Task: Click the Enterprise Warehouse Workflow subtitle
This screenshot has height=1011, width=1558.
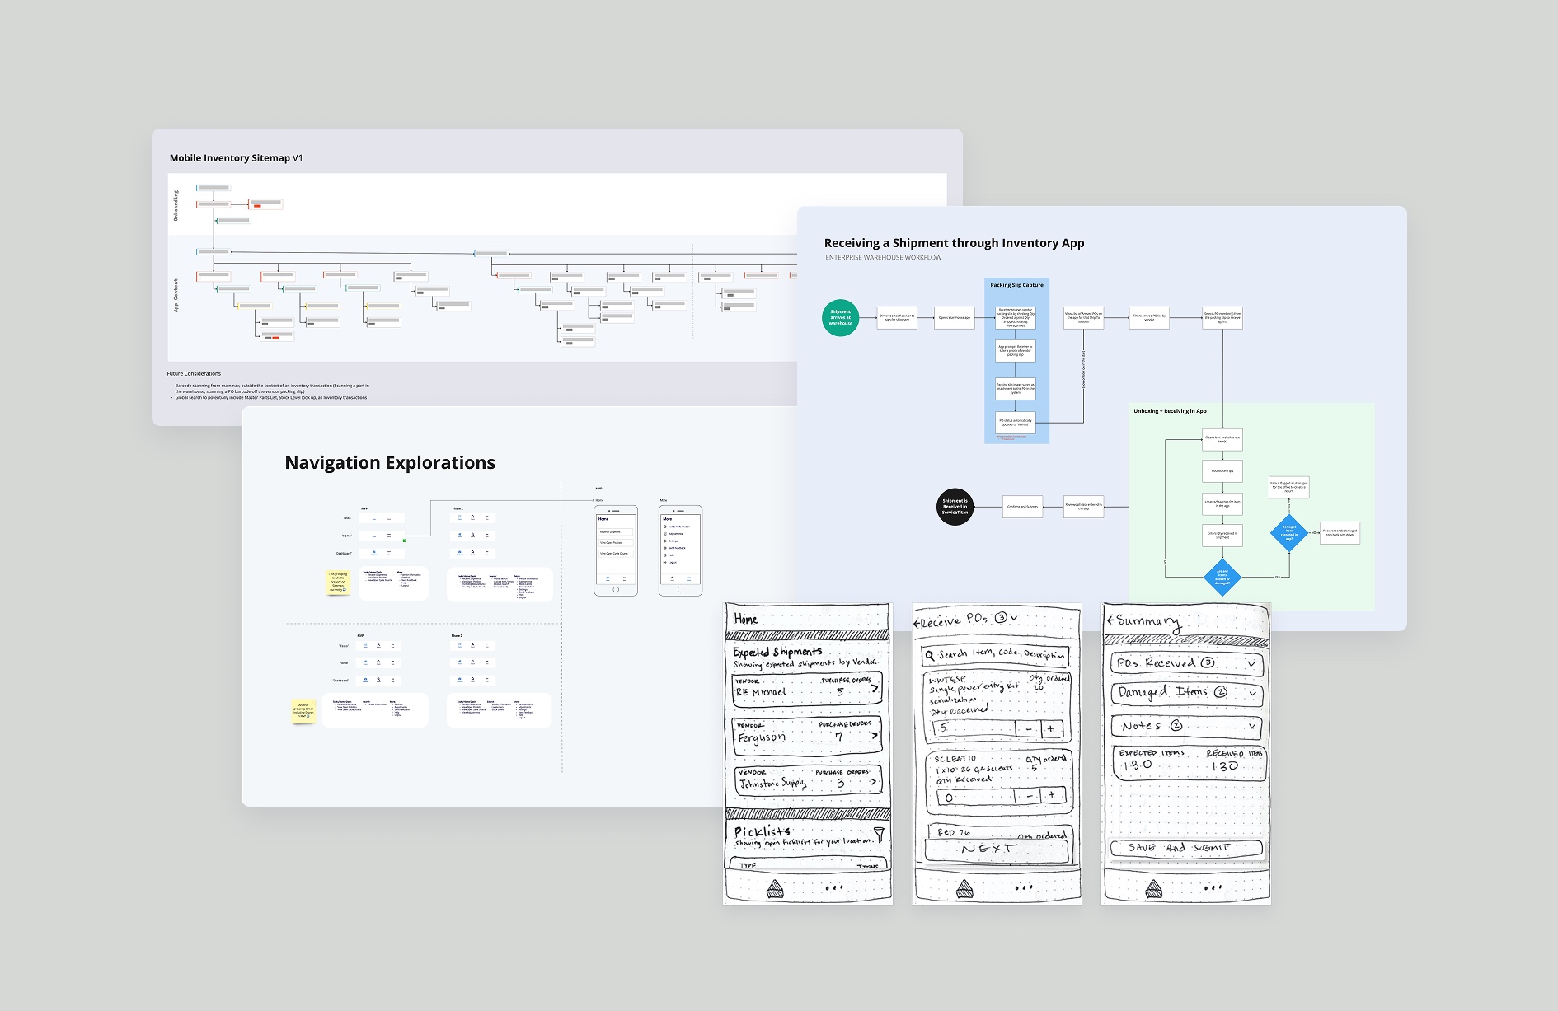Action: [883, 258]
